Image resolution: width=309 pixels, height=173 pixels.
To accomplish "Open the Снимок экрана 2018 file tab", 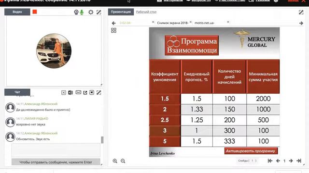I will 173,23.
